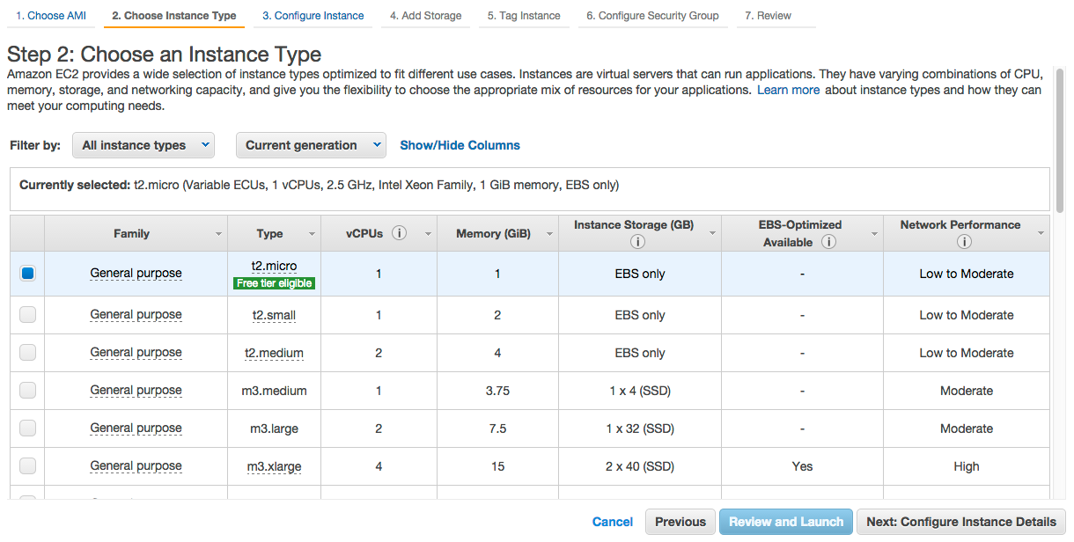Go to step 6 Configure Security Group tab
This screenshot has width=1074, height=542.
point(652,16)
